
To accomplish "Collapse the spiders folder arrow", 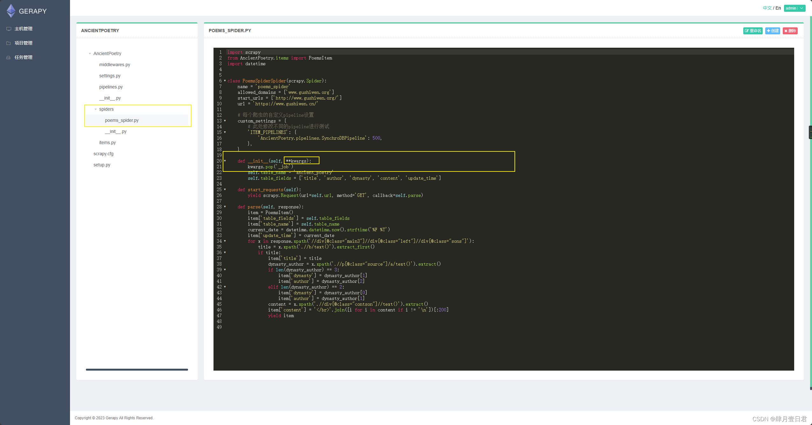I will click(x=95, y=109).
